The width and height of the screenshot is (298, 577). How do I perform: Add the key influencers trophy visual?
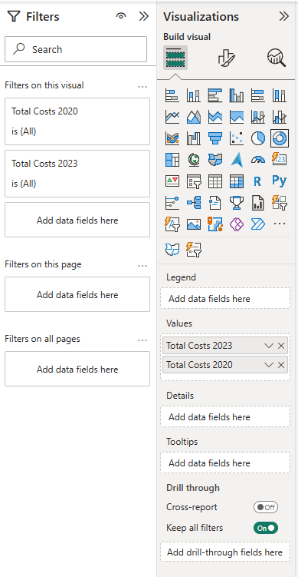[237, 202]
